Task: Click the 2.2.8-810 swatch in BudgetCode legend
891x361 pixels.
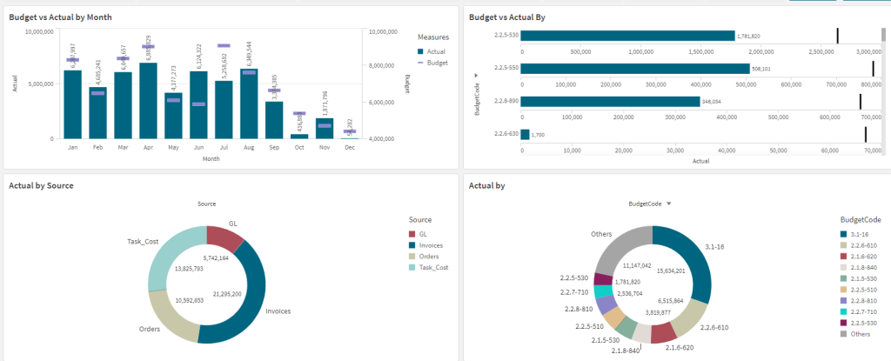Action: click(x=842, y=301)
